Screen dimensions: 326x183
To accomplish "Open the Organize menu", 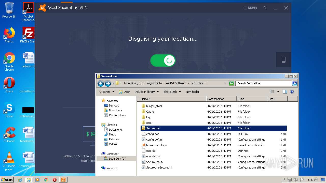I will tap(107, 92).
